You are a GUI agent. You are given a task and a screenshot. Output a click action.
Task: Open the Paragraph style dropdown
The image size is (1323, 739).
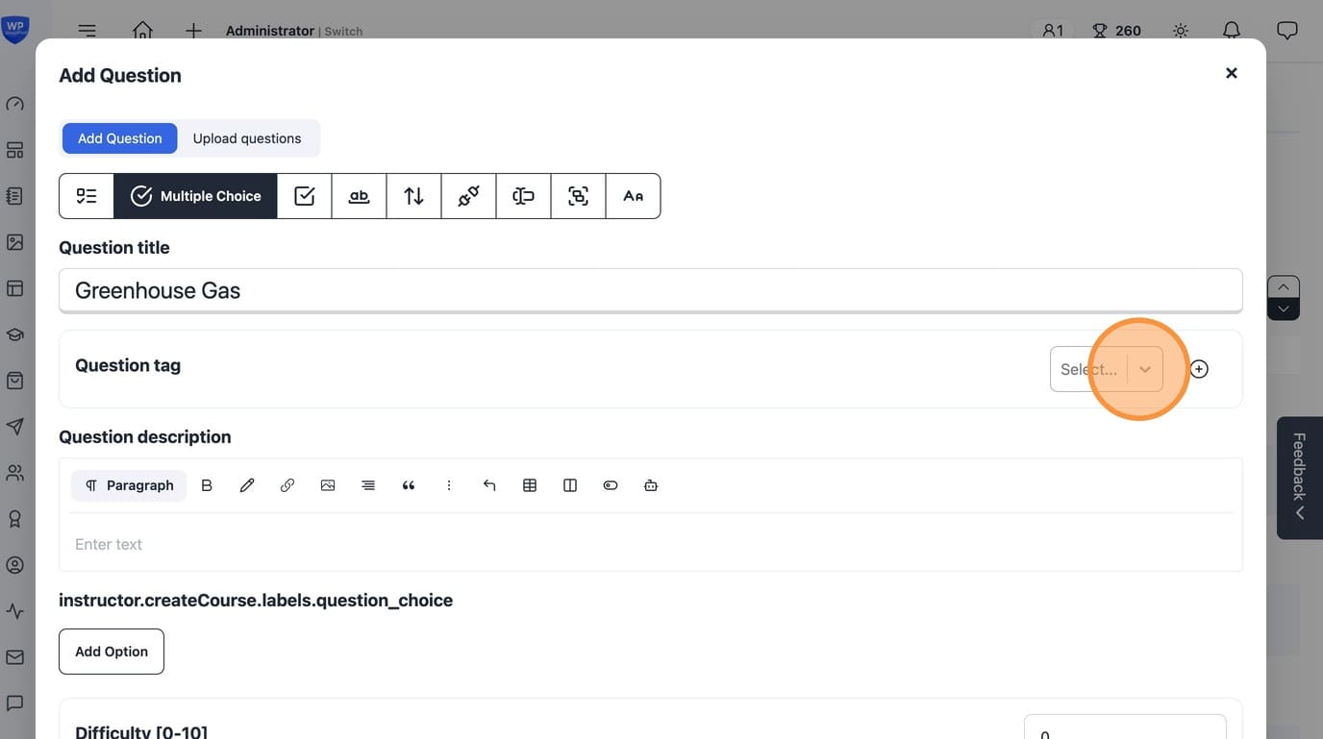pos(129,485)
